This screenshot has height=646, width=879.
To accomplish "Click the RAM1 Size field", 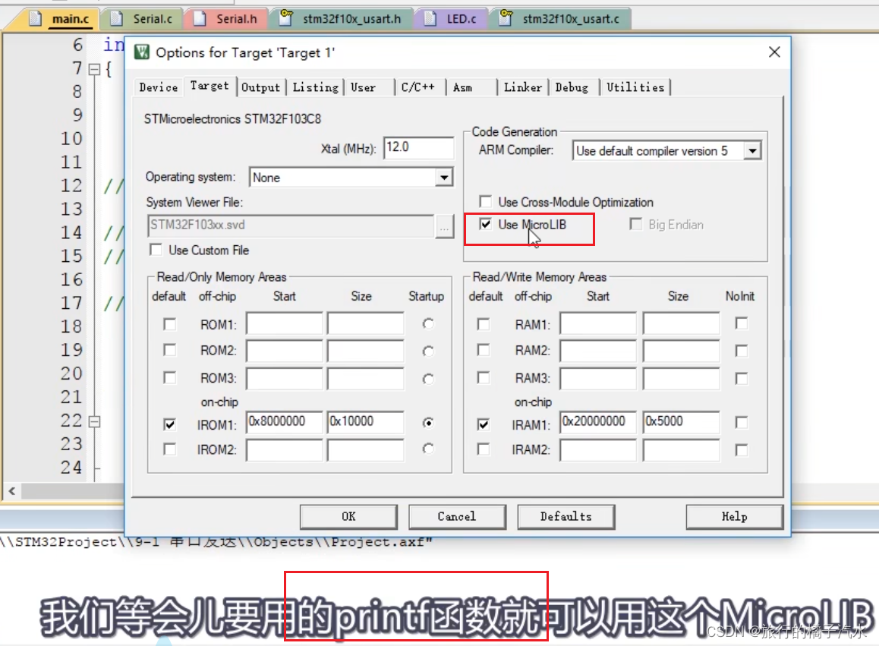I will point(681,323).
